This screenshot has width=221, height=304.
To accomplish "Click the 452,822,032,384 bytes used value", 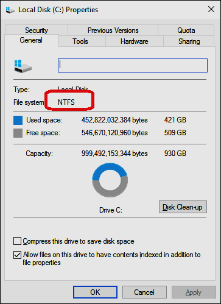I will coord(114,120).
